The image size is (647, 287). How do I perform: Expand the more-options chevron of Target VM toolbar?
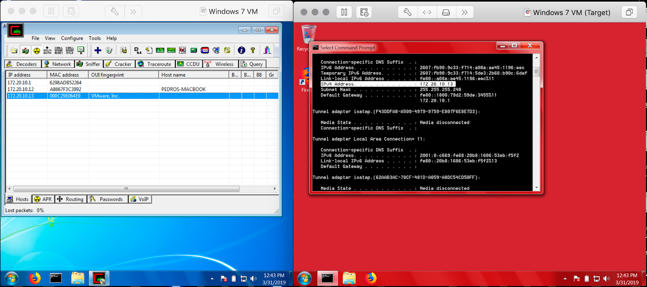pos(465,12)
